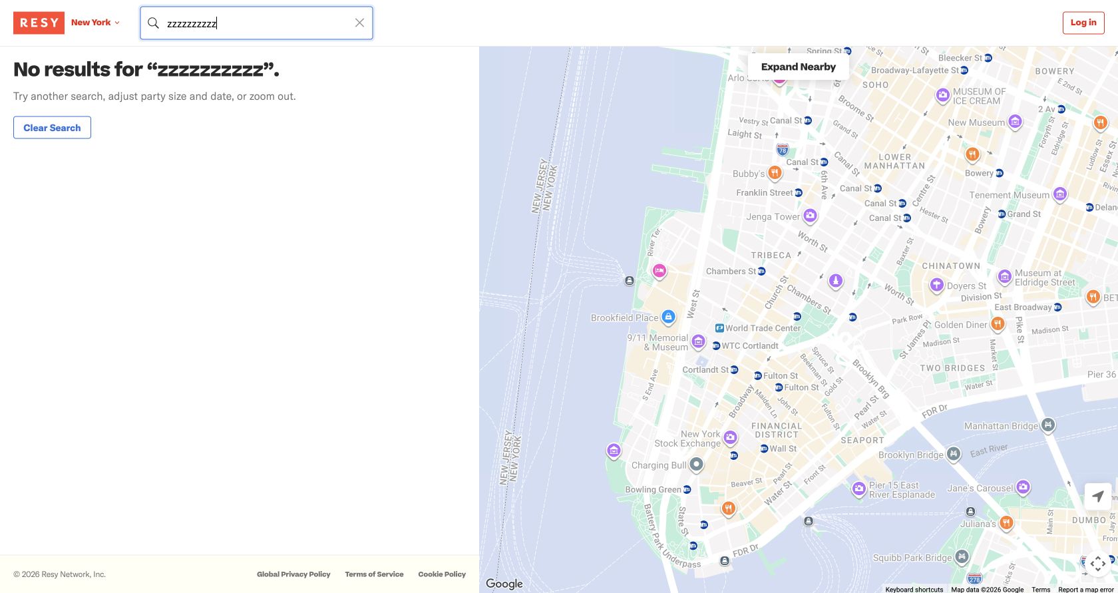Open the New York location dropdown
Viewport: 1118px width, 593px height.
pos(96,23)
